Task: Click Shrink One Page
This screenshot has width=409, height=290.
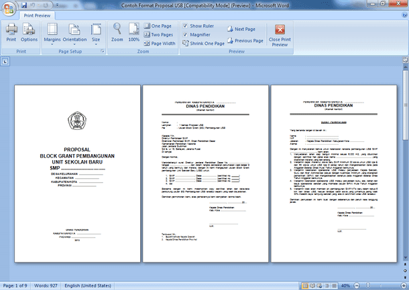Action: click(x=203, y=44)
